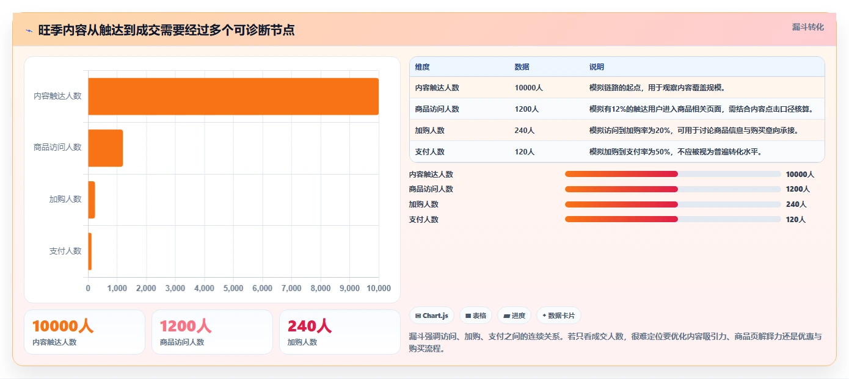
Task: Click the 1,000 tick on the x-axis
Action: [x=117, y=288]
